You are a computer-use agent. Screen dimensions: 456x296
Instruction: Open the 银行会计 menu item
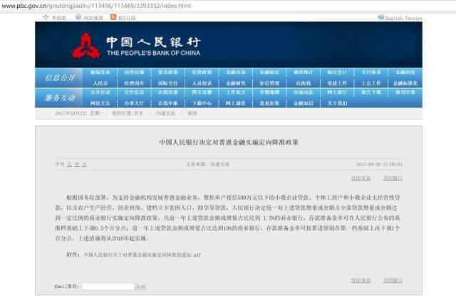tap(337, 72)
